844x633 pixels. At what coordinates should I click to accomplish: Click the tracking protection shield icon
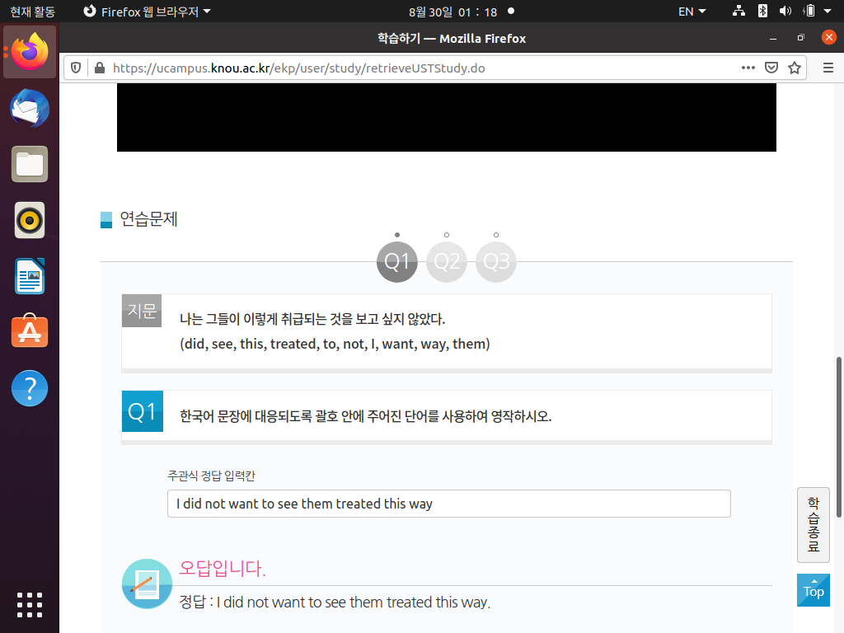(76, 68)
